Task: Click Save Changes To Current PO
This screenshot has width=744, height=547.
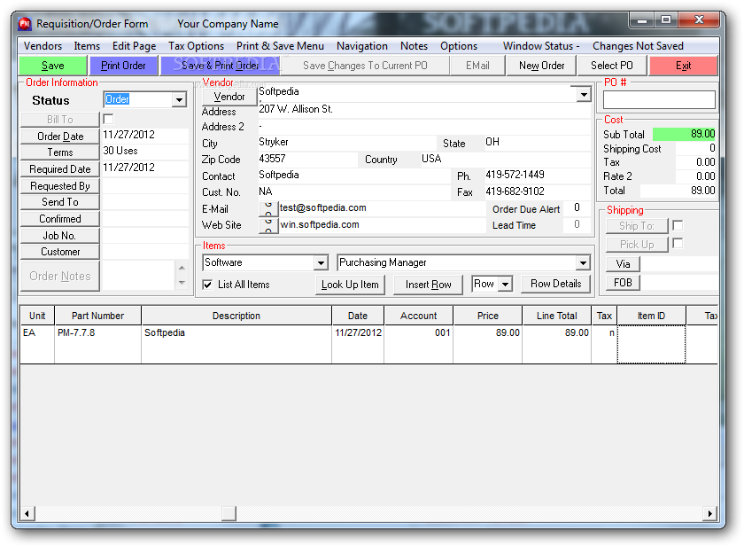Action: click(365, 66)
